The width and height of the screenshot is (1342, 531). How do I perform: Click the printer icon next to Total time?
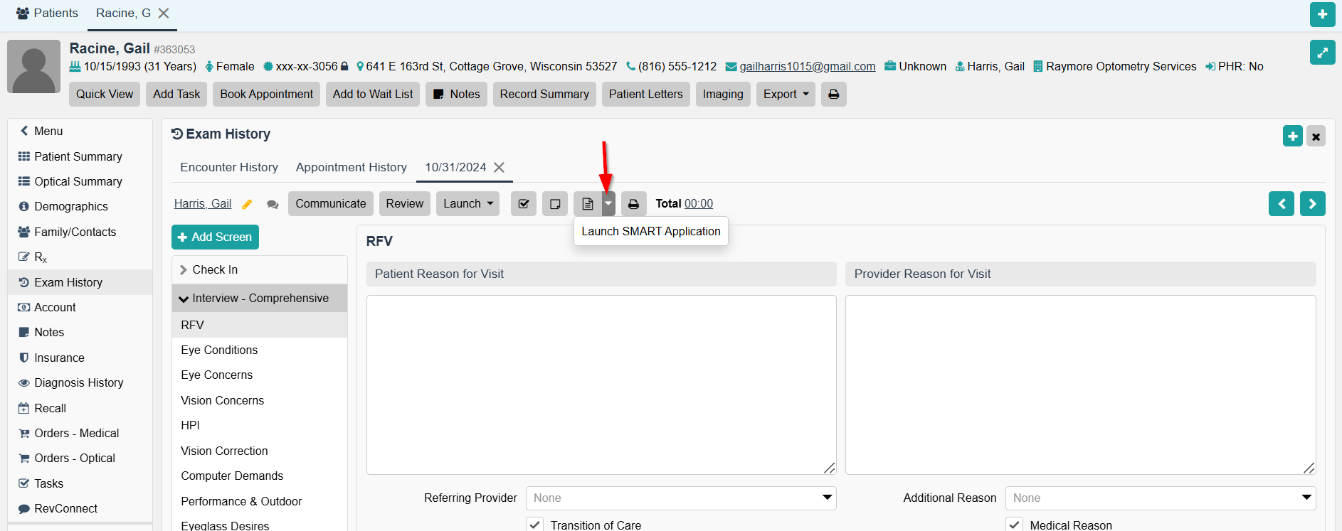click(633, 204)
